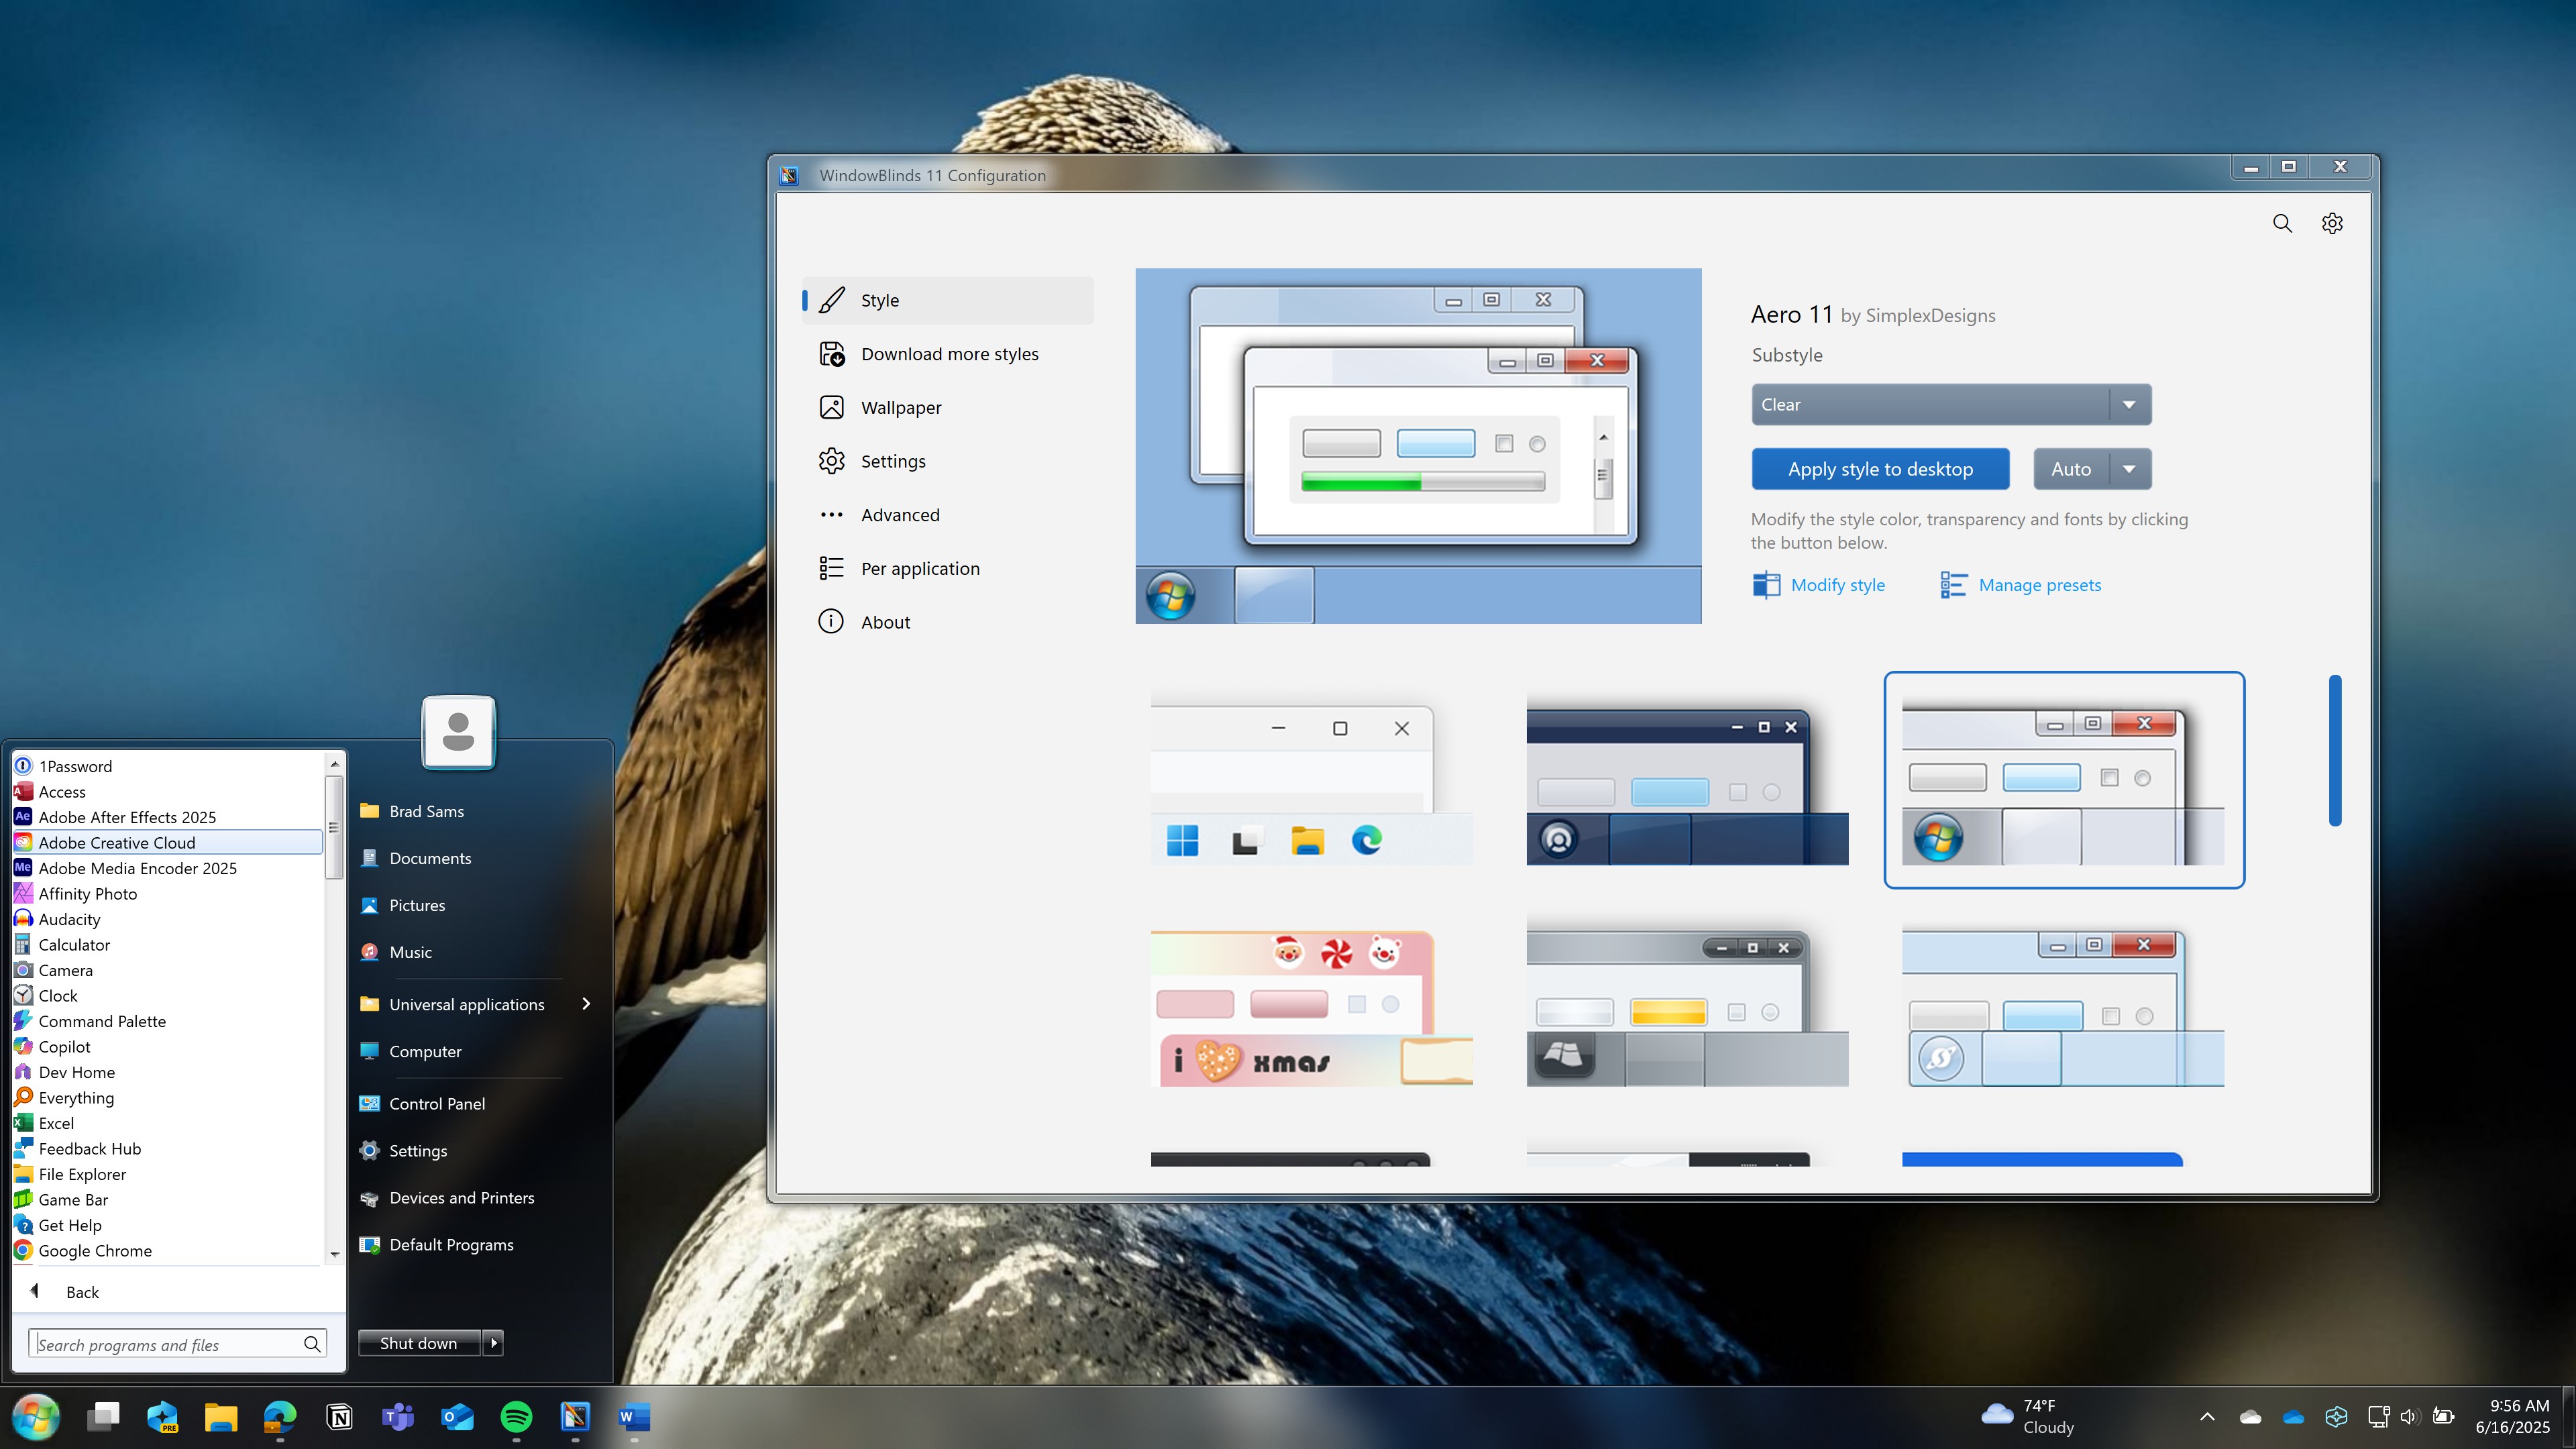This screenshot has height=1449, width=2576.
Task: Launch Google Chrome from the list
Action: click(x=167, y=1251)
